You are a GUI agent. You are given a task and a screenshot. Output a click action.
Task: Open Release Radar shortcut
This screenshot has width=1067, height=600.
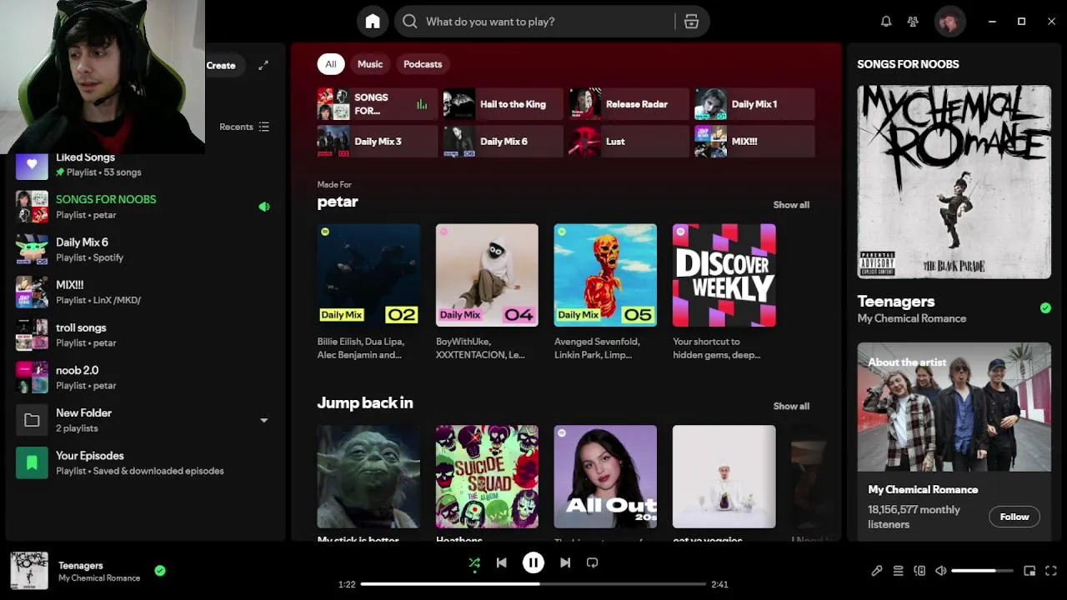point(629,104)
